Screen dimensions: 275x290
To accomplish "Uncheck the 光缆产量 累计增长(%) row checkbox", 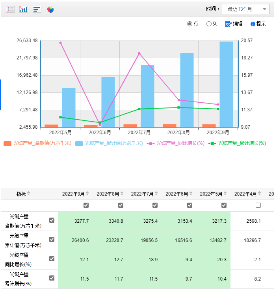I will tap(52, 278).
